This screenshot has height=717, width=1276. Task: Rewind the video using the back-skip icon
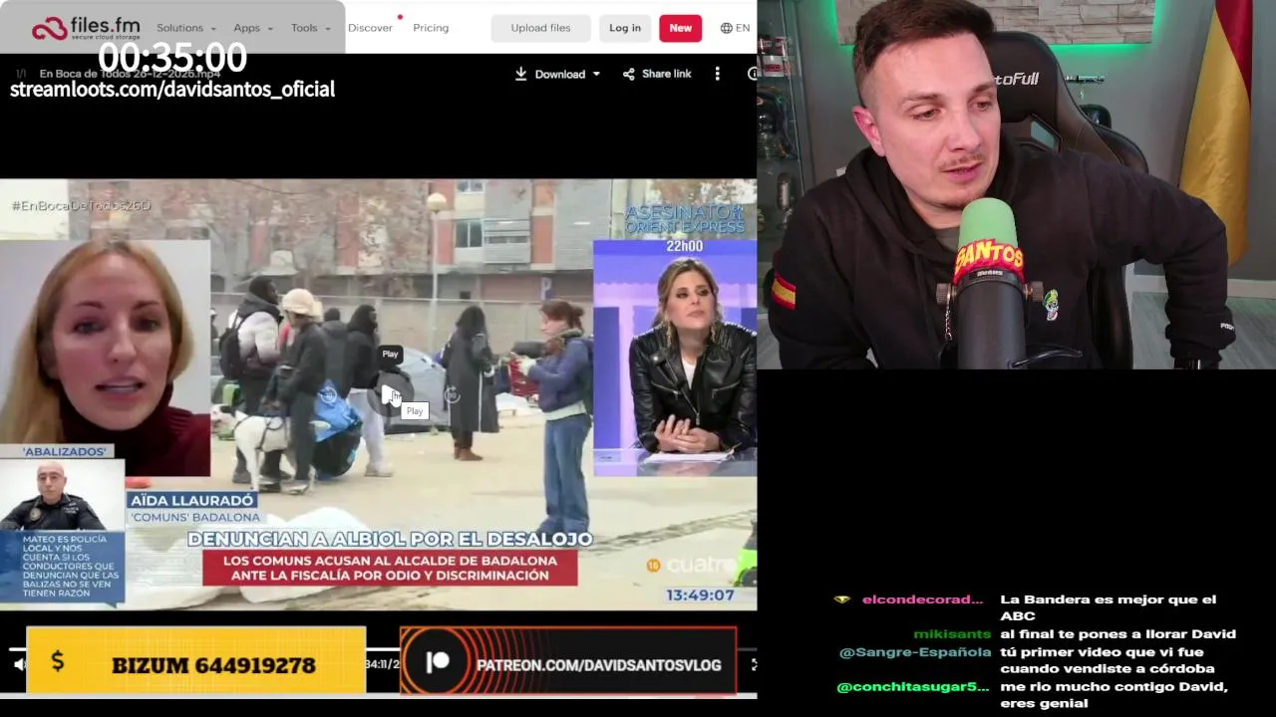pyautogui.click(x=328, y=394)
